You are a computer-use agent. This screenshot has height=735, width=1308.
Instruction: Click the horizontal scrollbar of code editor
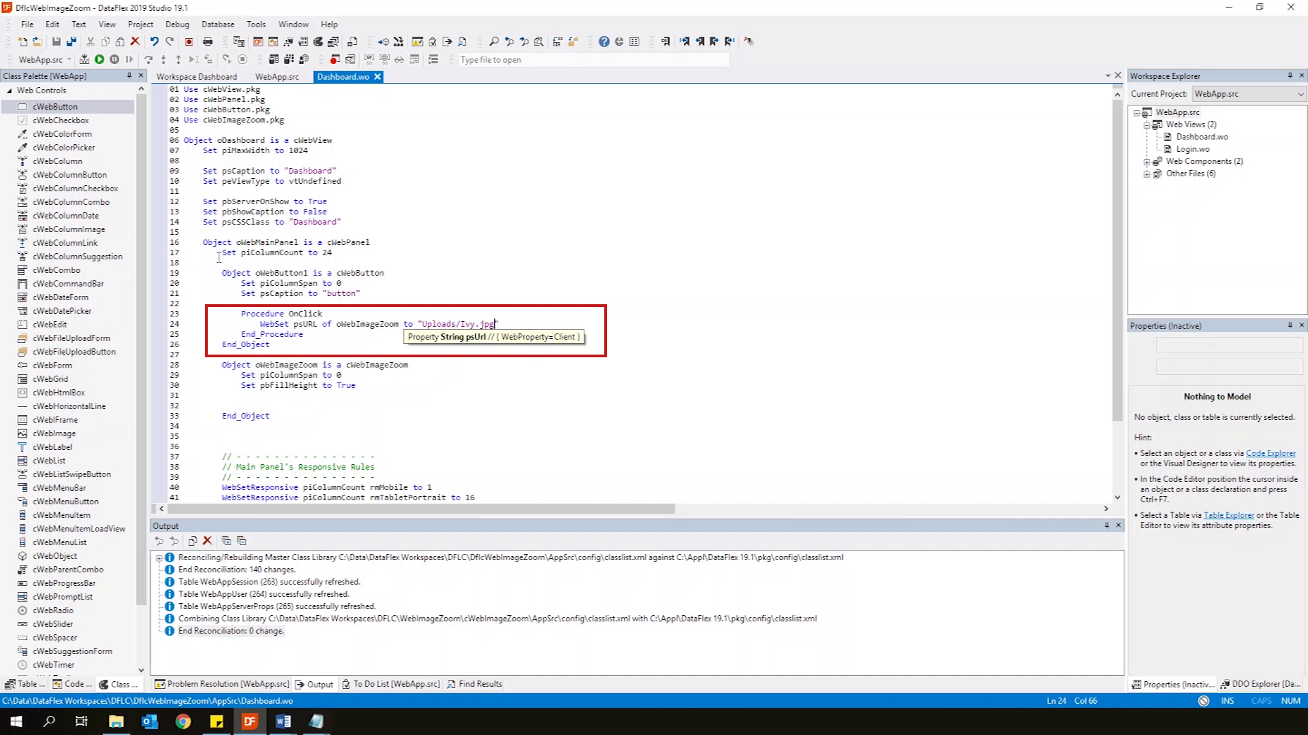(x=422, y=509)
